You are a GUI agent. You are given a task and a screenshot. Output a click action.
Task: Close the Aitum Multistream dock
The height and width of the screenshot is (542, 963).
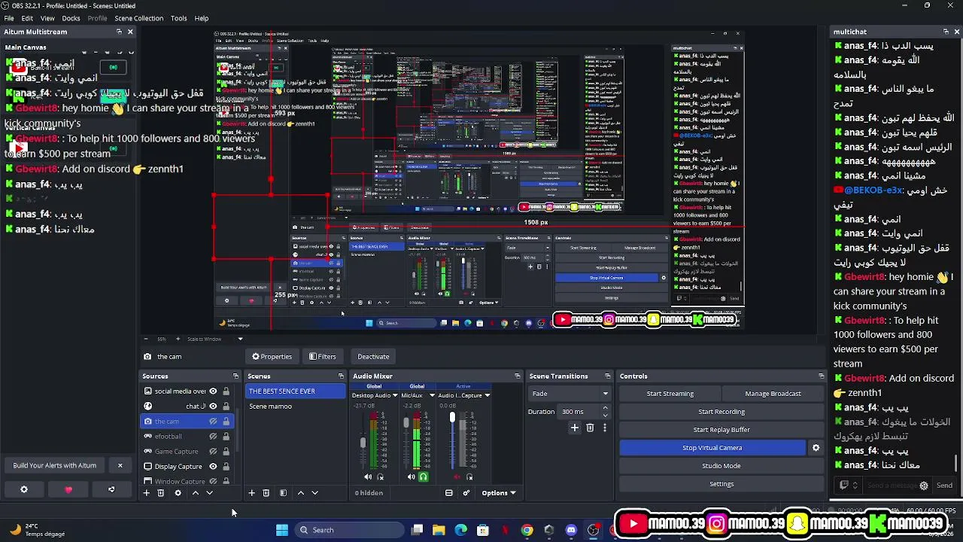[130, 32]
